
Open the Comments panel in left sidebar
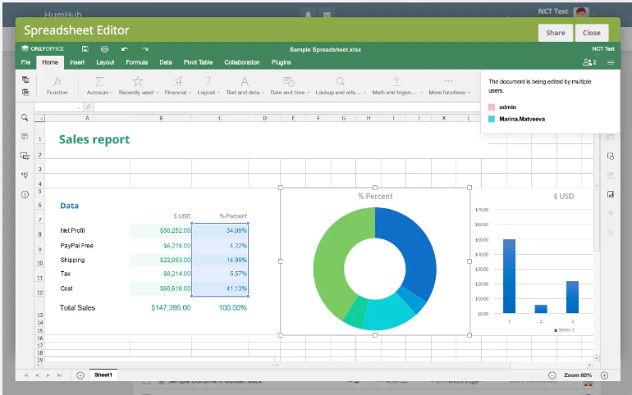(x=25, y=136)
